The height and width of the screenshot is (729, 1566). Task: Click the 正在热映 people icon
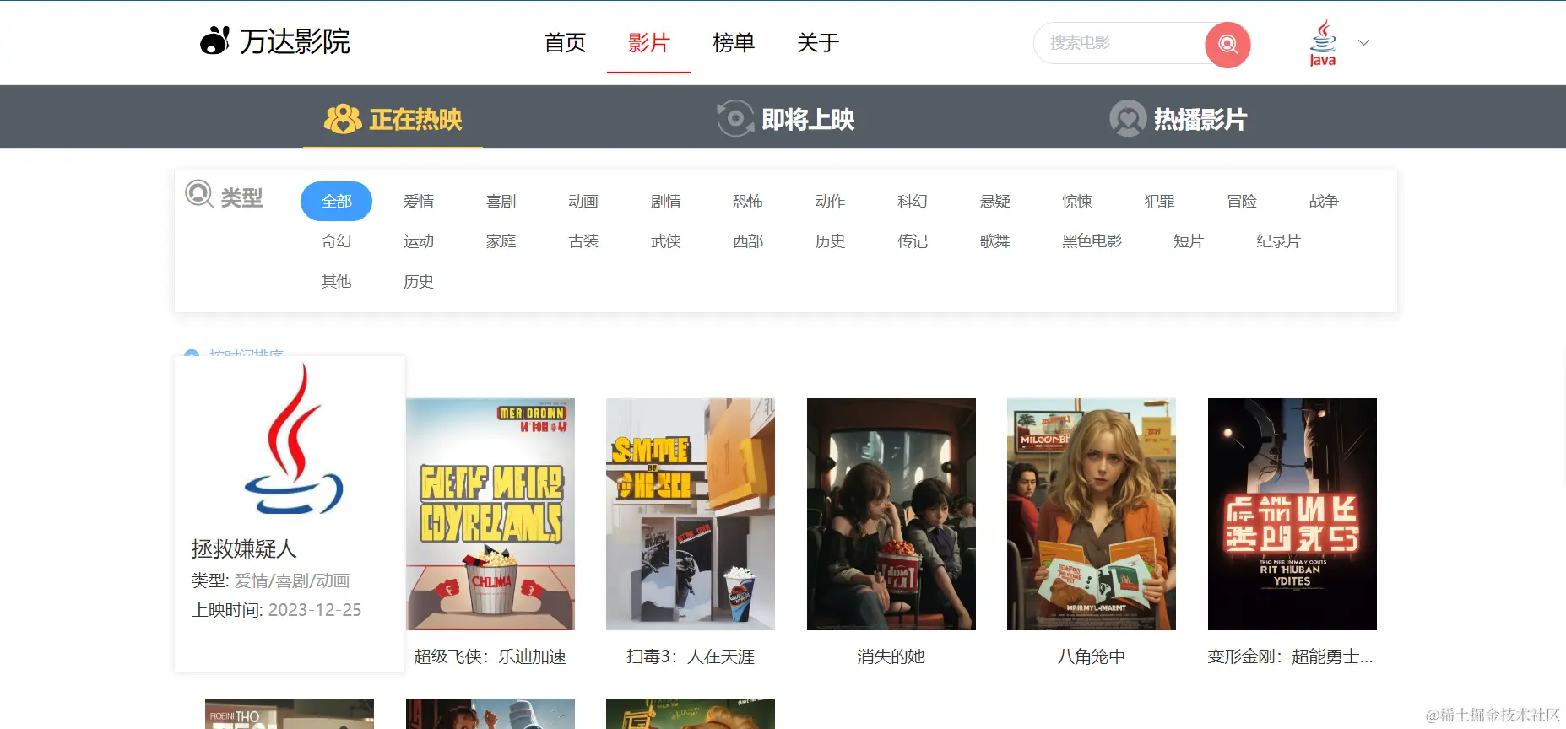(x=342, y=119)
